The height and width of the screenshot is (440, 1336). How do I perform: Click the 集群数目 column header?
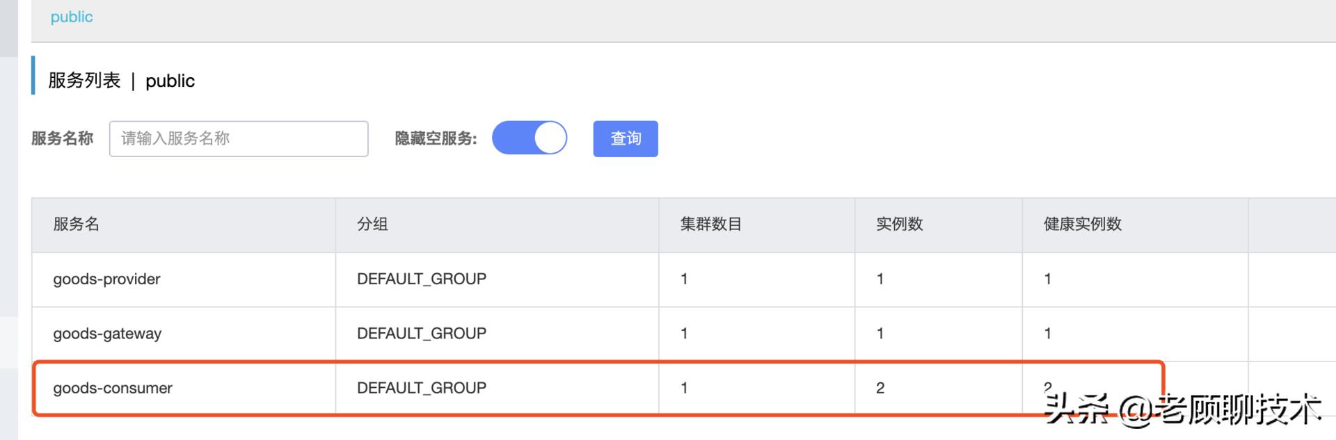710,224
